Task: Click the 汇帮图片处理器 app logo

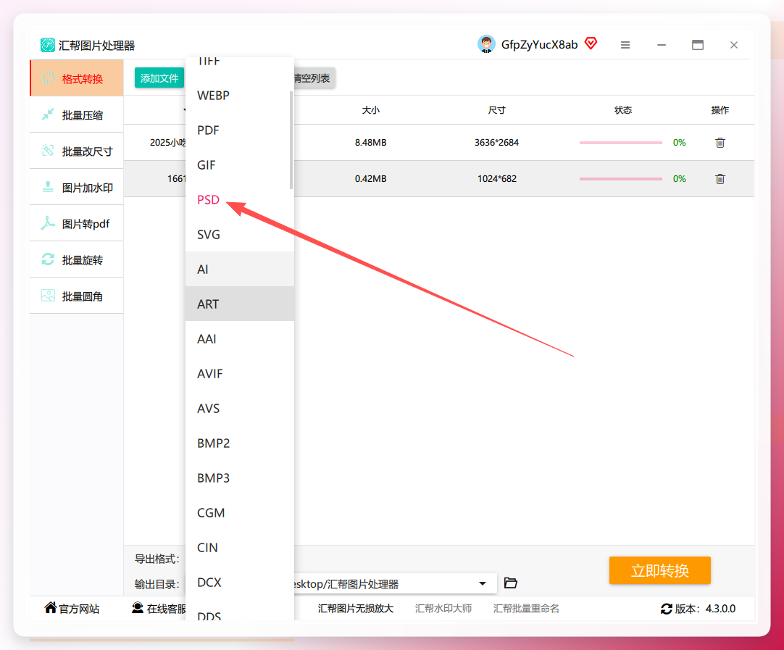Action: (x=48, y=45)
